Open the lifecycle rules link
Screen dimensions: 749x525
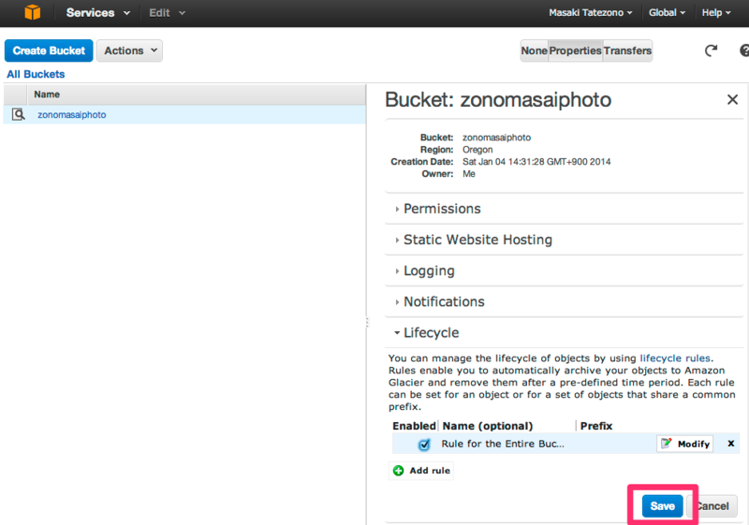point(675,357)
